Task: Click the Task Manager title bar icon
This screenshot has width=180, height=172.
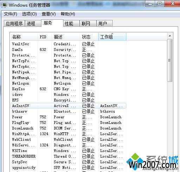Action: pos(5,5)
